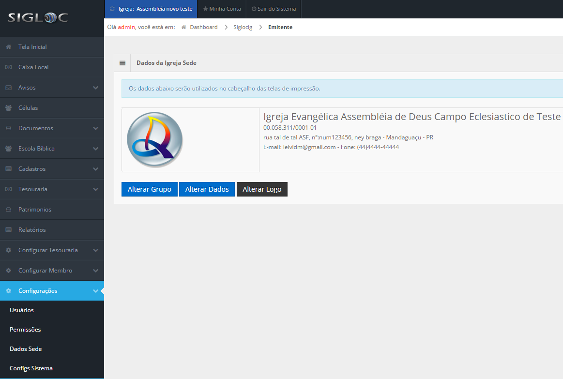Image resolution: width=563 pixels, height=379 pixels.
Task: Click the drive icon beside Patrimonios
Action: pos(9,210)
